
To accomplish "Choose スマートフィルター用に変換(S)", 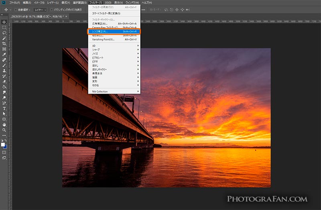I will pos(114,13).
